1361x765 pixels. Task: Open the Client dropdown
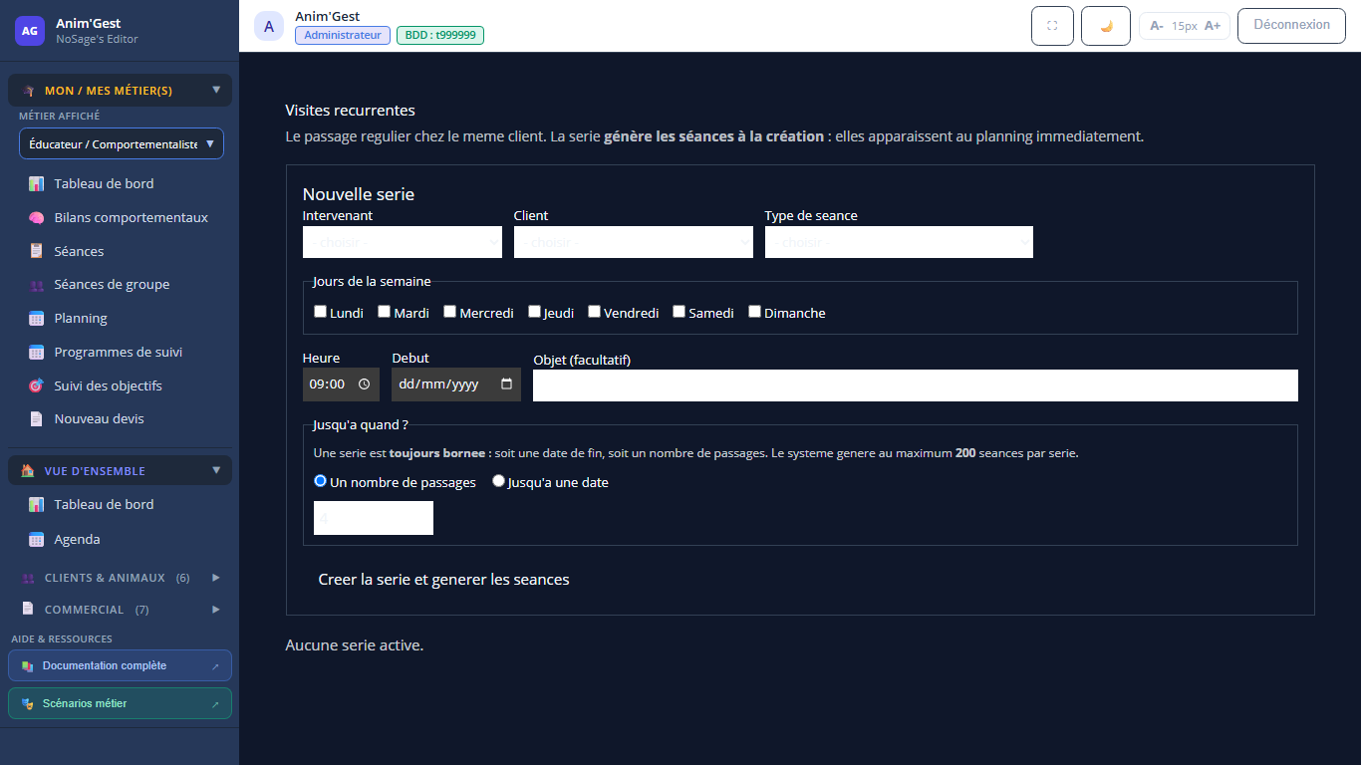[x=634, y=242]
